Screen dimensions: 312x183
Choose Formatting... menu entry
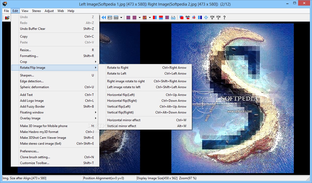55,56
